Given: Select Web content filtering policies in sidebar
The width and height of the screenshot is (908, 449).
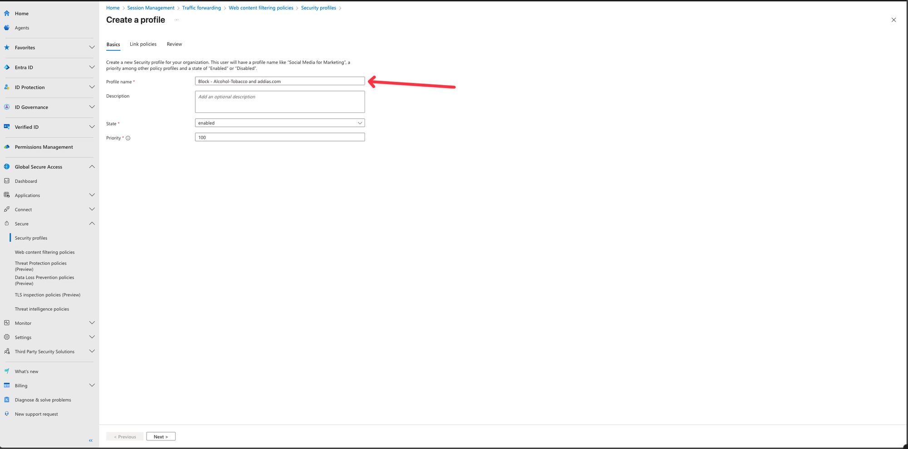Looking at the screenshot, I should click(44, 252).
